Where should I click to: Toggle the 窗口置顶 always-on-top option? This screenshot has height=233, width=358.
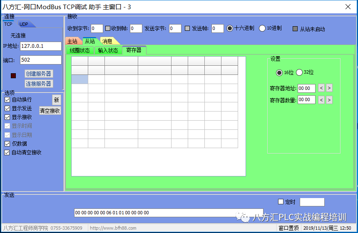click(x=288, y=228)
